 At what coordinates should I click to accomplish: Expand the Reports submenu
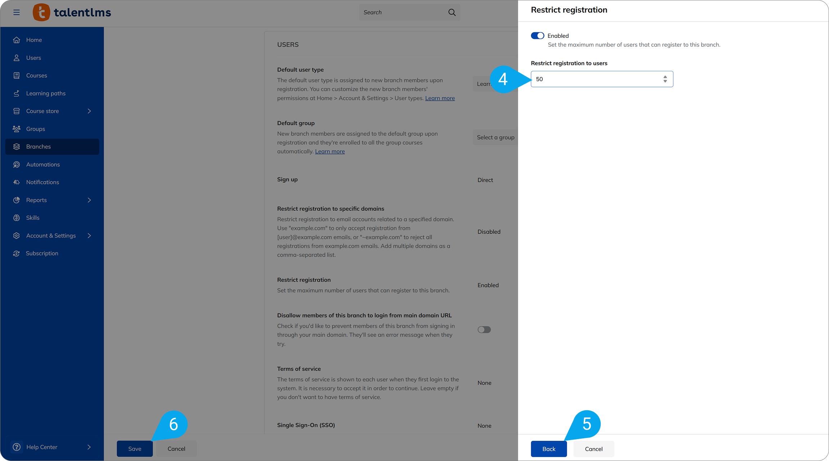[x=89, y=200]
